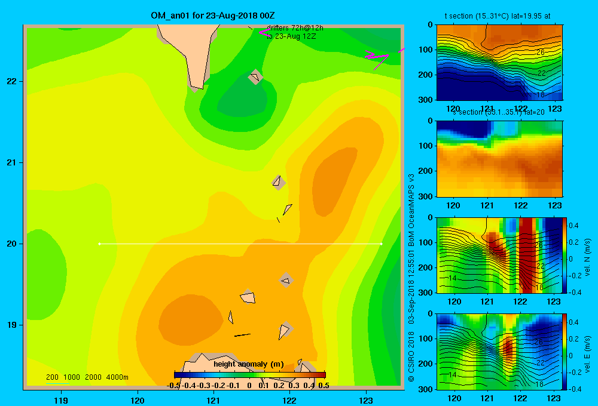This screenshot has height=406, width=598.
Task: Click the "26" isotherm label in t section plot
Action: [x=541, y=52]
